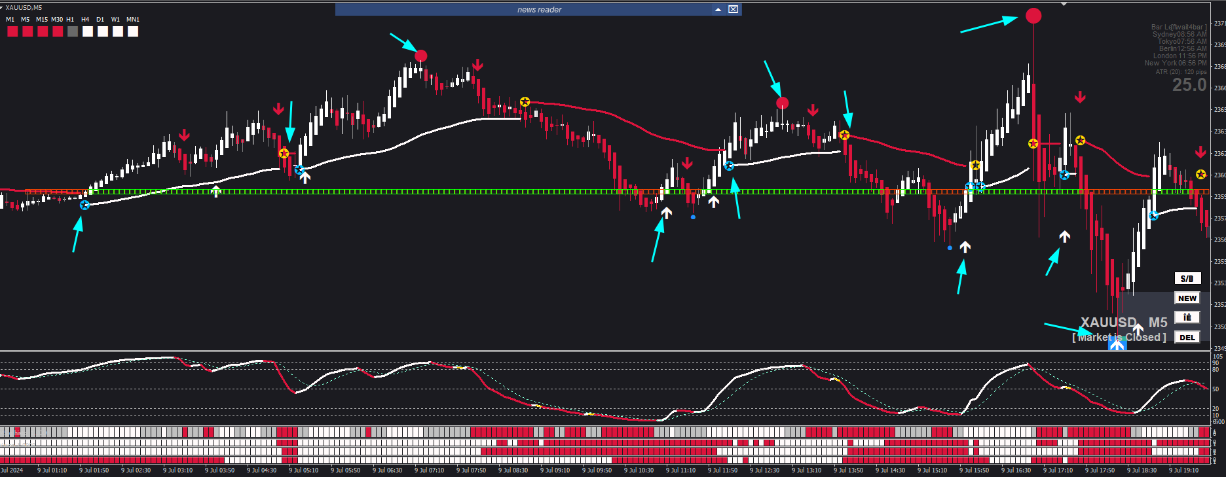1226x477 pixels.
Task: Click the London 11:56 PM clock line
Action: tap(1180, 56)
